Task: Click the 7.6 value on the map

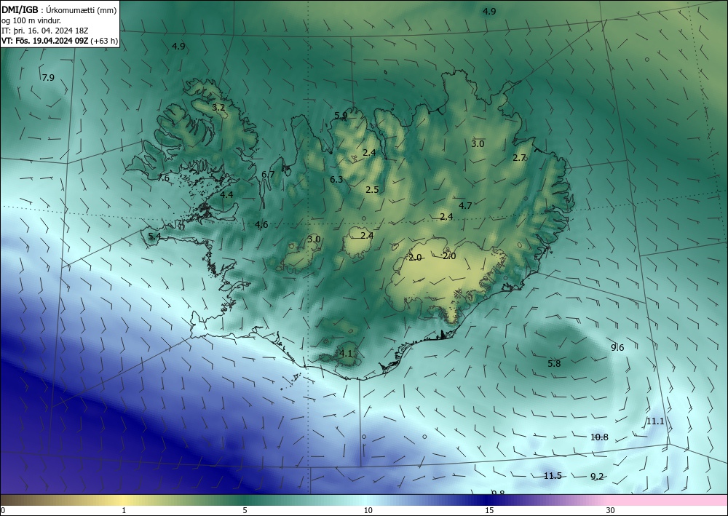Action: click(x=163, y=178)
